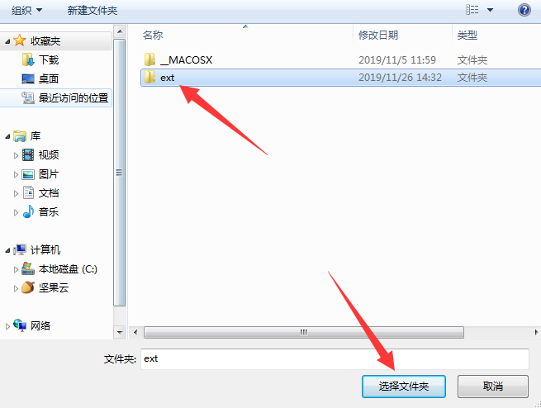Open the view options dropdown arrow
This screenshot has height=408, width=541.
[490, 10]
